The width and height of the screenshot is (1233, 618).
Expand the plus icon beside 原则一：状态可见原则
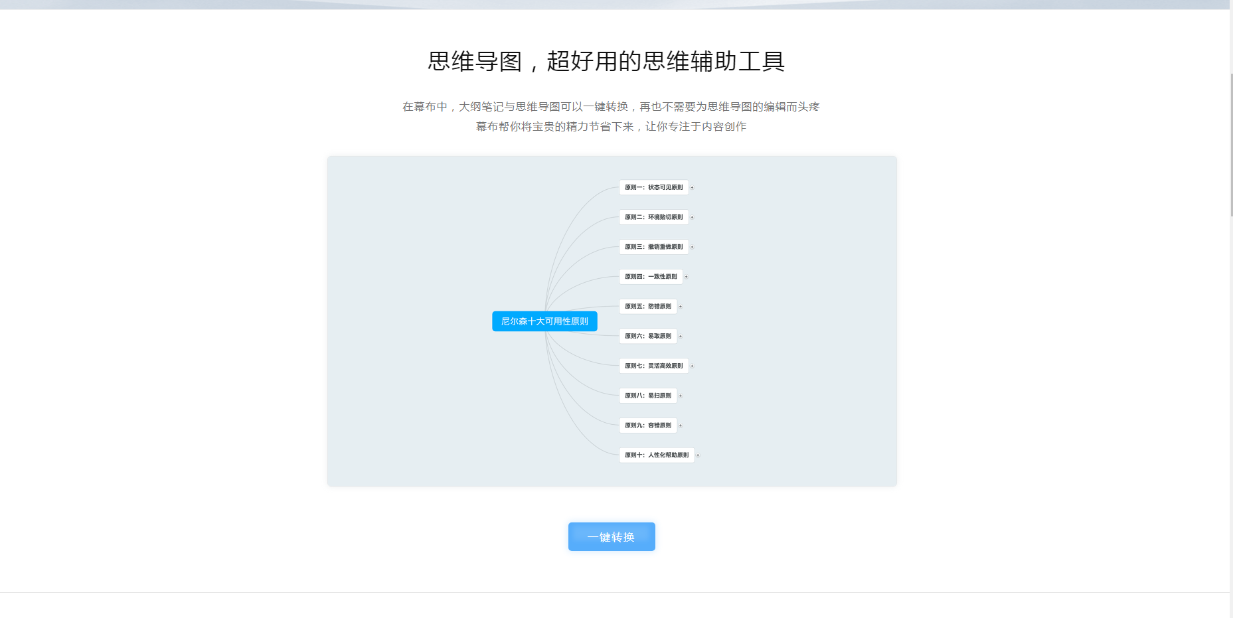[692, 187]
